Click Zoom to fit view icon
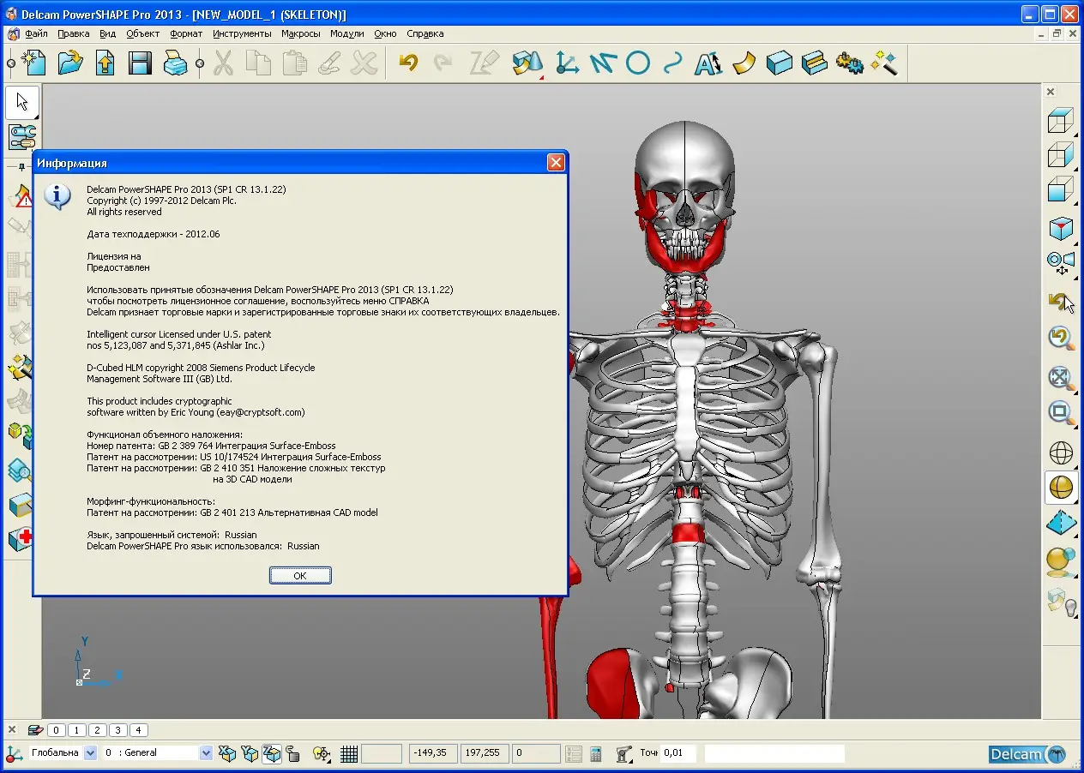The image size is (1084, 773). 1062,377
